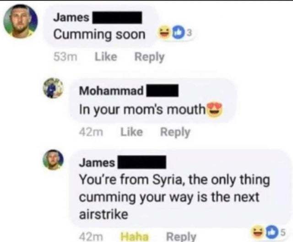Click the blue thumbs-up icon on airstrike reply
Image resolution: width=293 pixels, height=242 pixels.
pyautogui.click(x=272, y=232)
